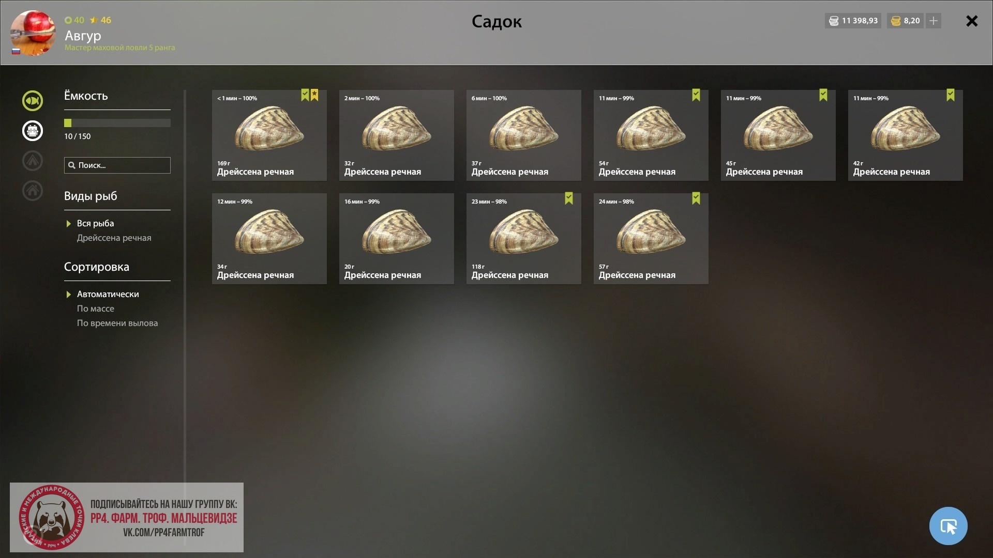Screen dimensions: 993x558
Task: Close the Садок window
Action: pyautogui.click(x=972, y=21)
